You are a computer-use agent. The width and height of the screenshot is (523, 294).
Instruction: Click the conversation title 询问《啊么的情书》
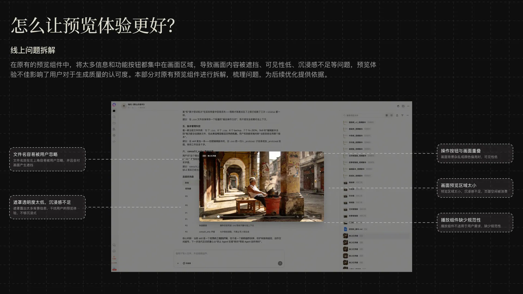136,105
